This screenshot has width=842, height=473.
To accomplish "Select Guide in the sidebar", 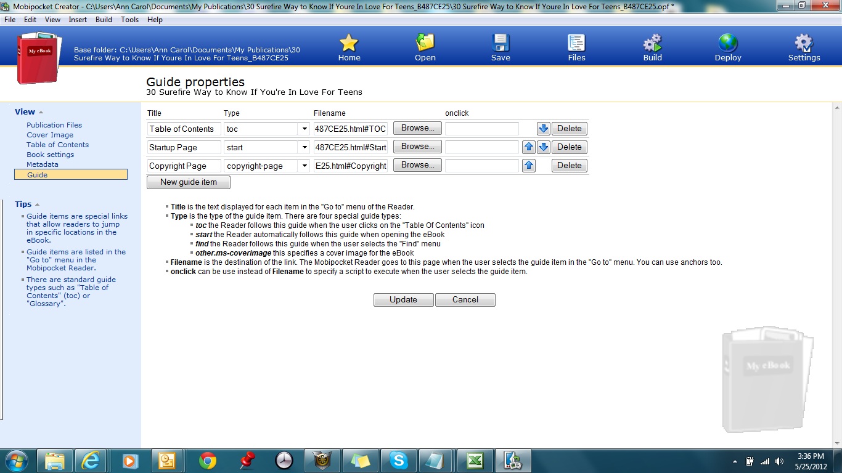I will pyautogui.click(x=71, y=175).
